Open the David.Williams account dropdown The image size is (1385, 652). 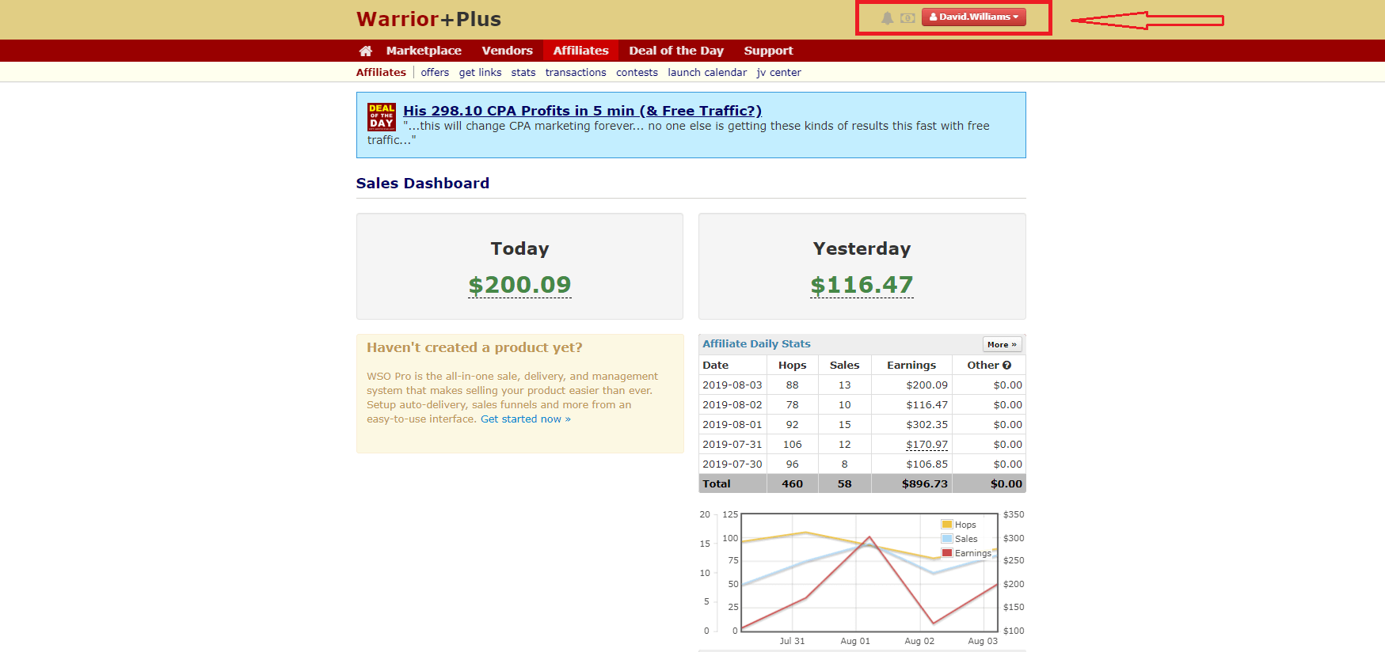click(973, 17)
